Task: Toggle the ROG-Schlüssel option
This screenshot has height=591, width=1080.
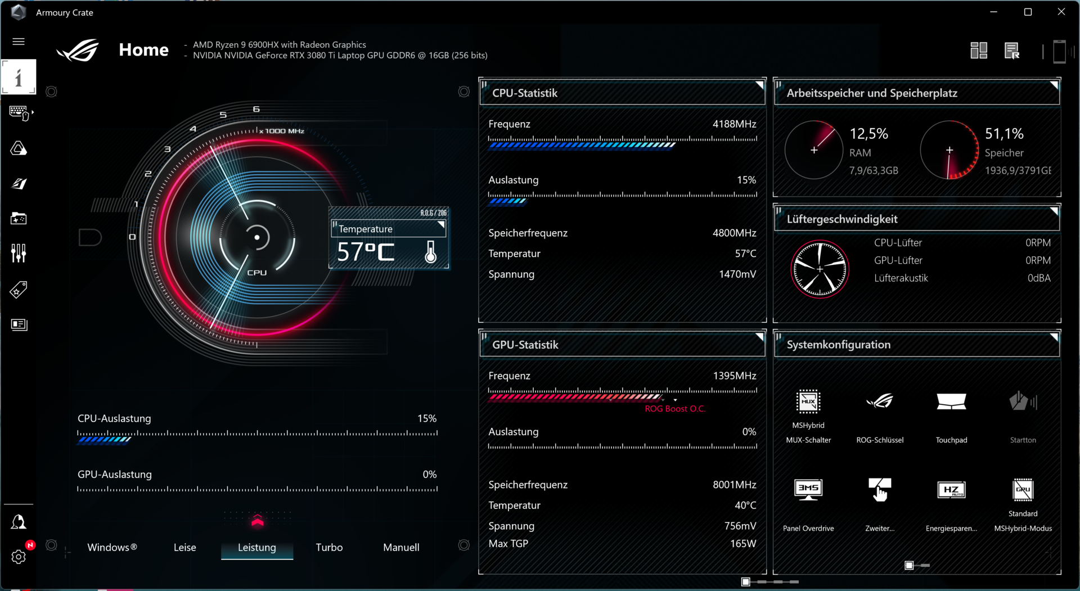Action: coord(880,401)
